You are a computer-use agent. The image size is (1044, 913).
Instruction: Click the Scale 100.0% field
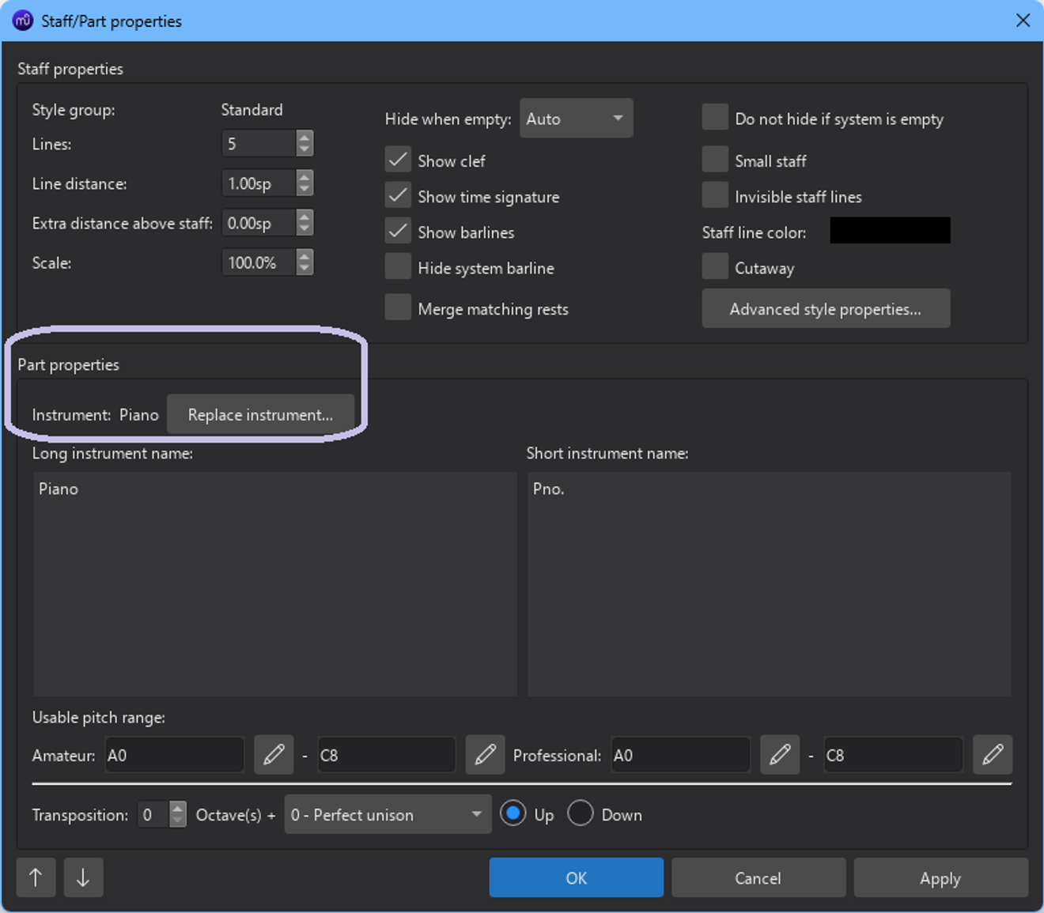pos(259,262)
